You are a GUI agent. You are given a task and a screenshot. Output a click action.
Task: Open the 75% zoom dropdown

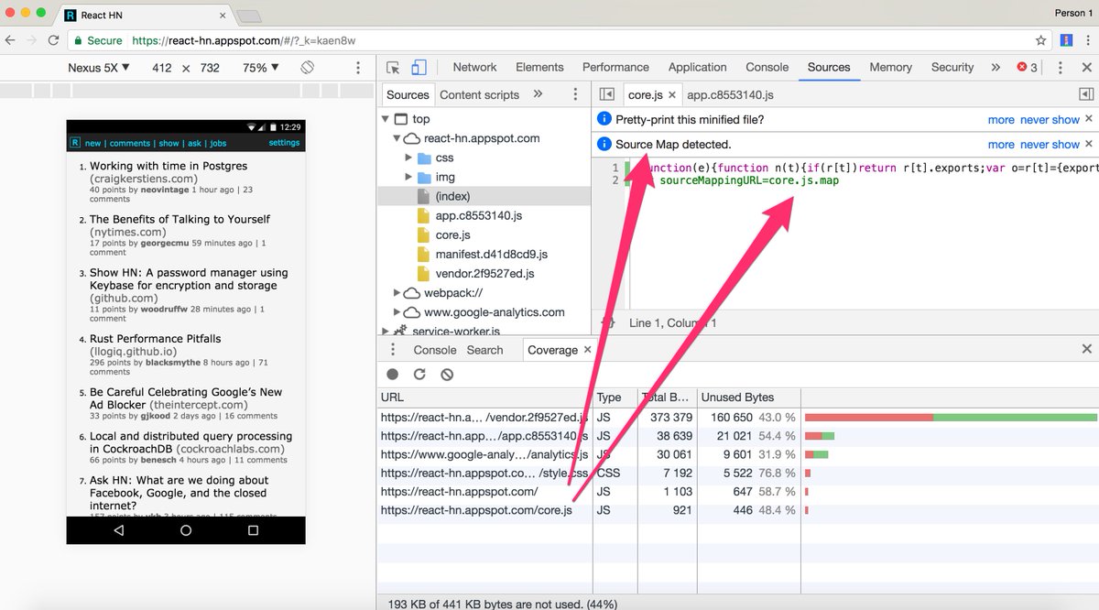tap(261, 68)
